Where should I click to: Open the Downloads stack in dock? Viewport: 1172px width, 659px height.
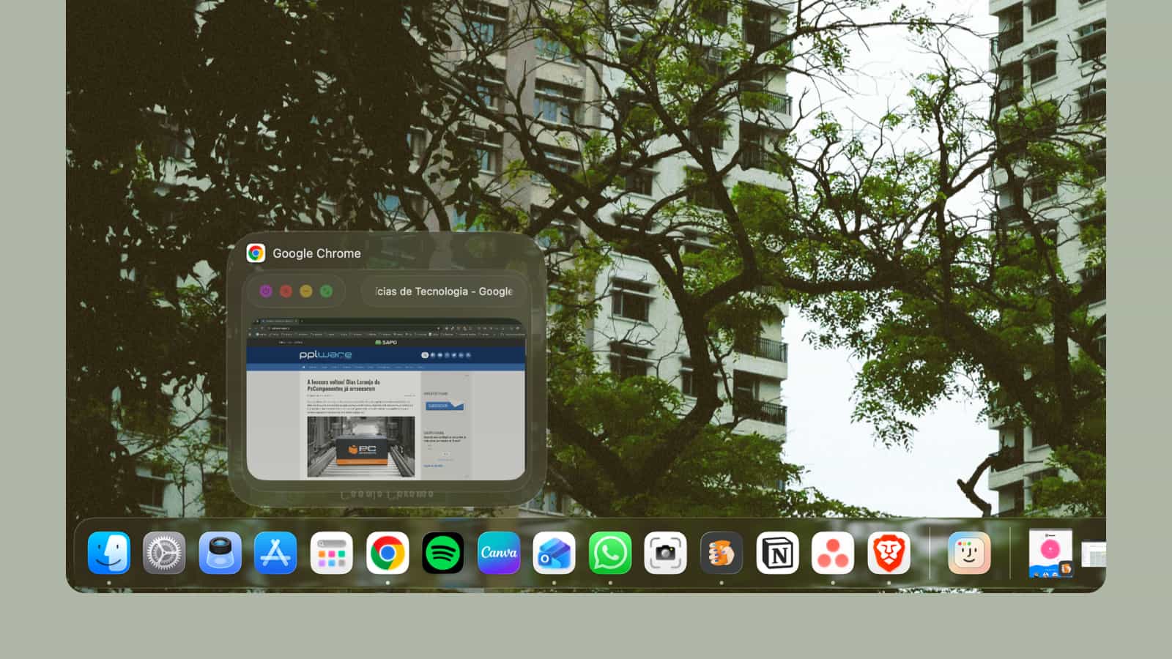1050,553
